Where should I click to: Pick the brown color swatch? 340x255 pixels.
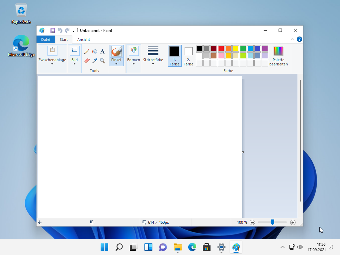tap(214, 56)
